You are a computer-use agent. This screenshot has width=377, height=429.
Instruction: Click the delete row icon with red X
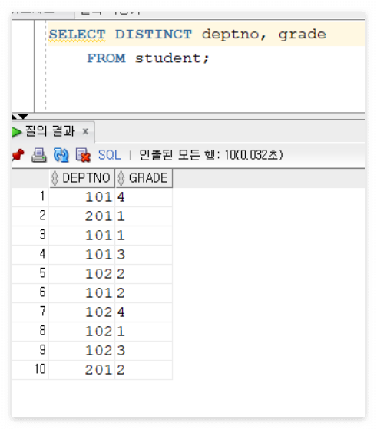pos(83,155)
